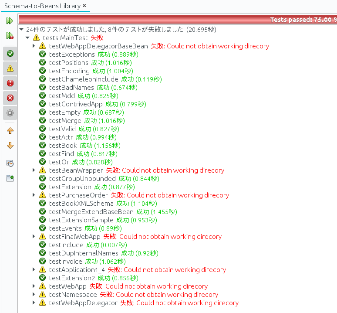Click the warning icon beside tests.MainTest

[36, 37]
